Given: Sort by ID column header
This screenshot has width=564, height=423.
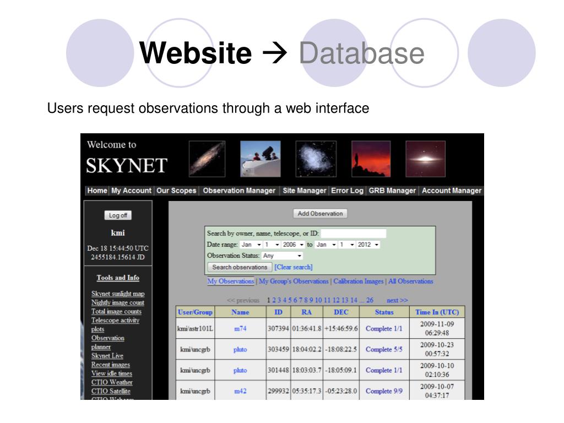Looking at the screenshot, I should point(278,312).
